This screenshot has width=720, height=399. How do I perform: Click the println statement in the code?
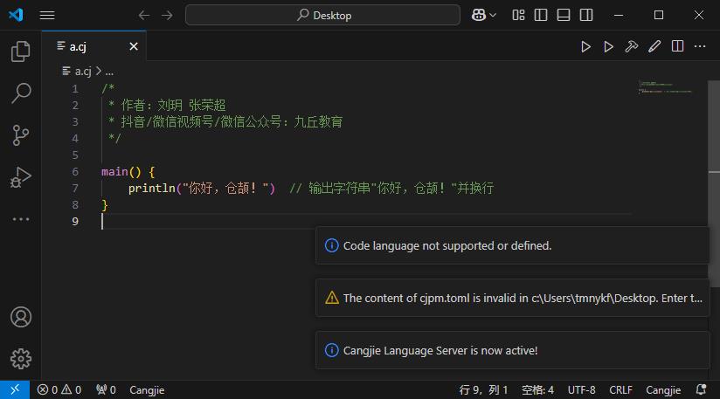pos(201,188)
